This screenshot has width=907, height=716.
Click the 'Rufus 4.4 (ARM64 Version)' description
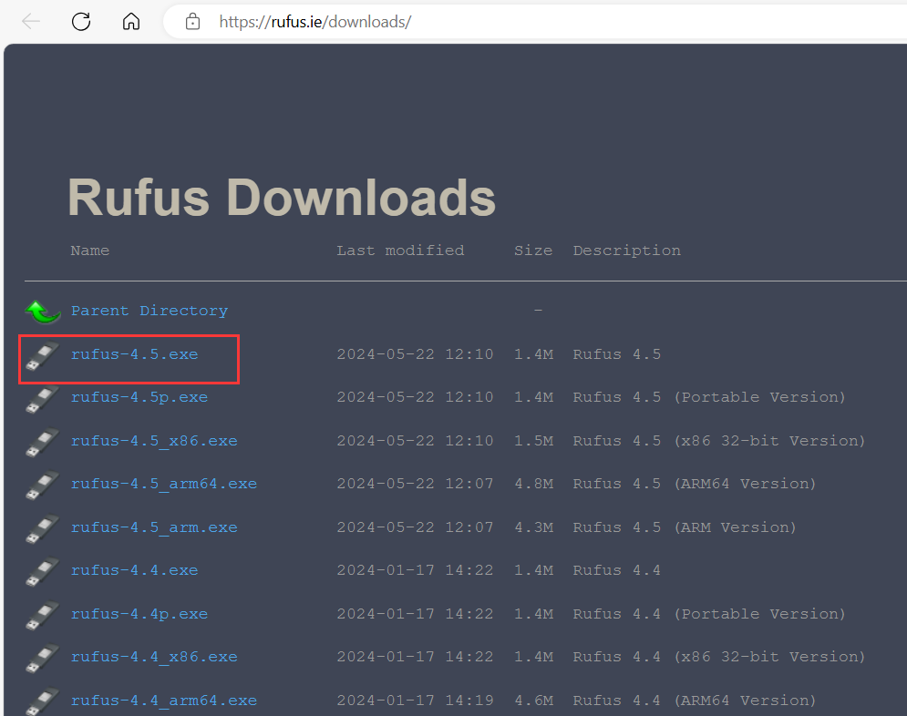pos(694,701)
